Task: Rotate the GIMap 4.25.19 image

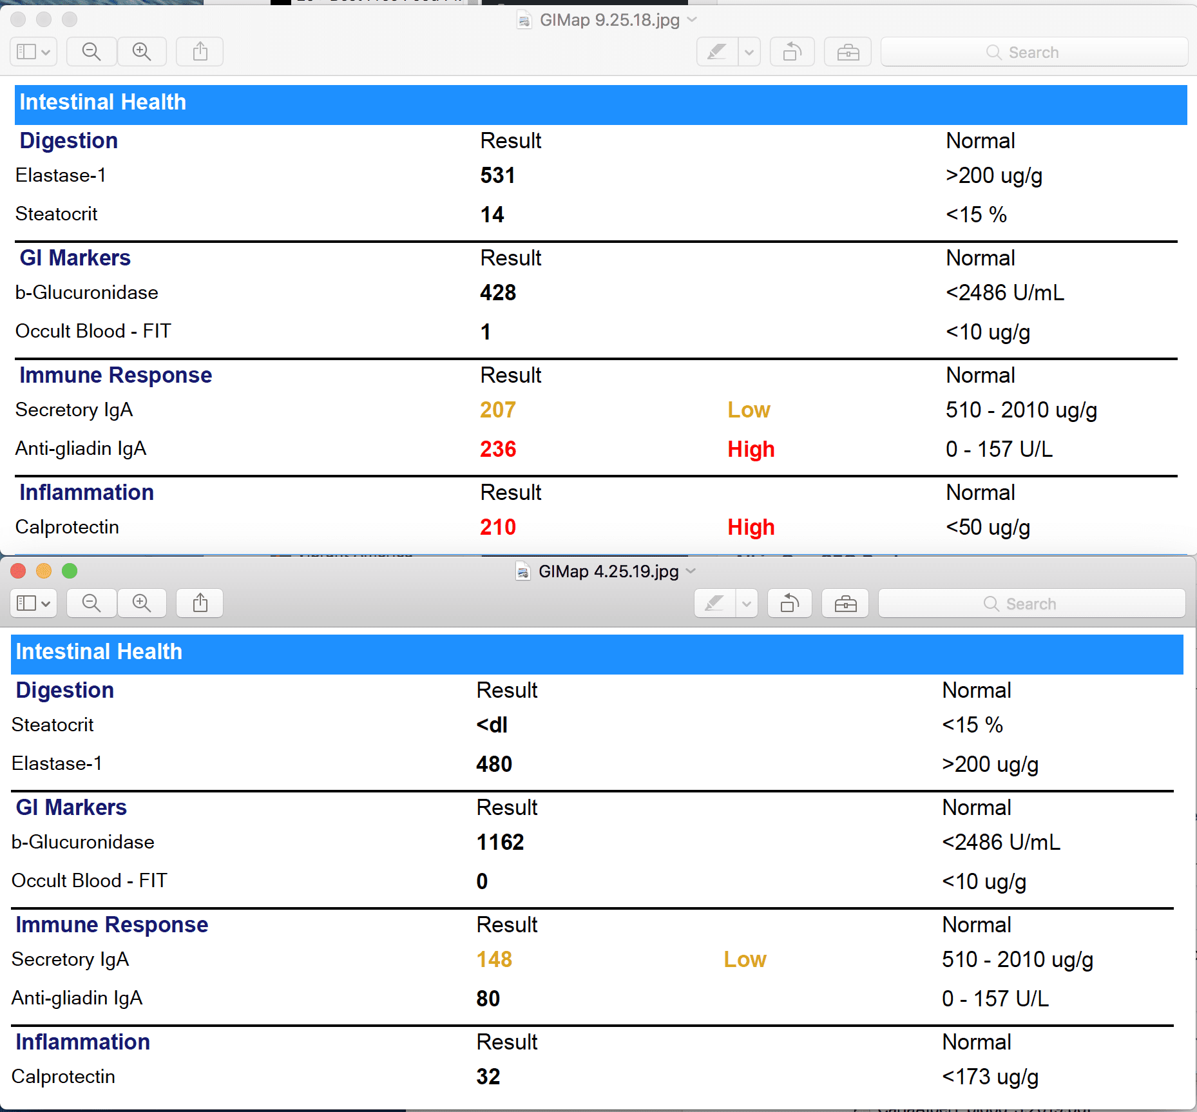Action: click(x=789, y=603)
